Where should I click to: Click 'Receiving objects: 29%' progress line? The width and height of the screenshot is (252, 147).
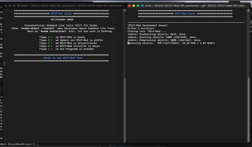coord(171,43)
